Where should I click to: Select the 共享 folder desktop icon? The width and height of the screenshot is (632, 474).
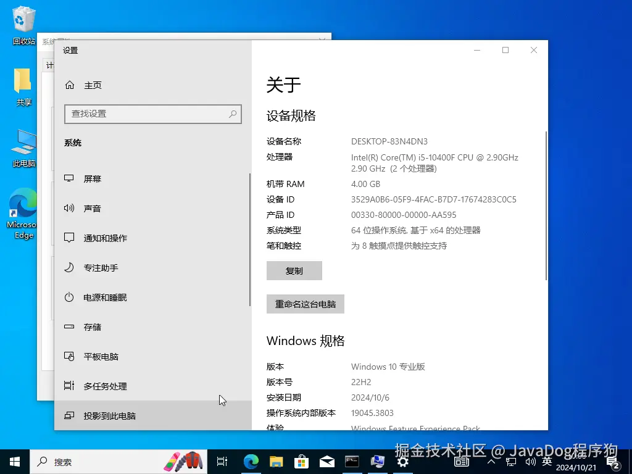point(23,86)
